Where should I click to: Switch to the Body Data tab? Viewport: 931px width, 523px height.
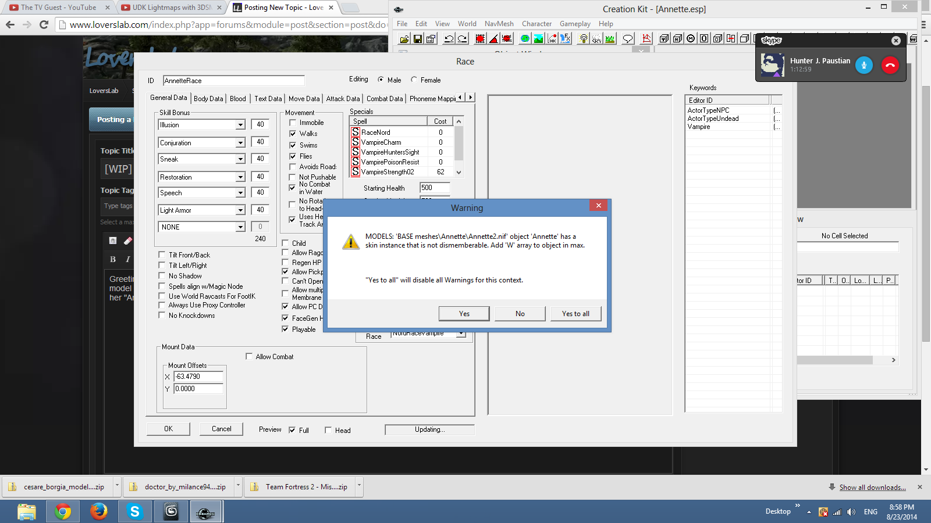(208, 99)
